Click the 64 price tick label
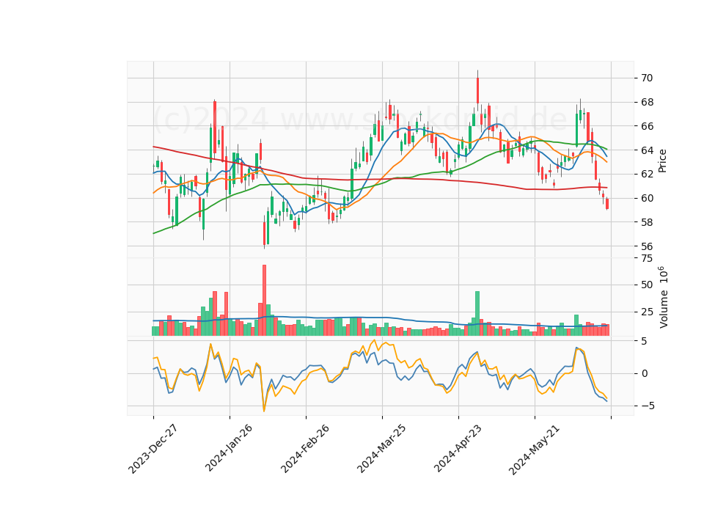Viewport: 704px width, 506px height. pos(647,150)
